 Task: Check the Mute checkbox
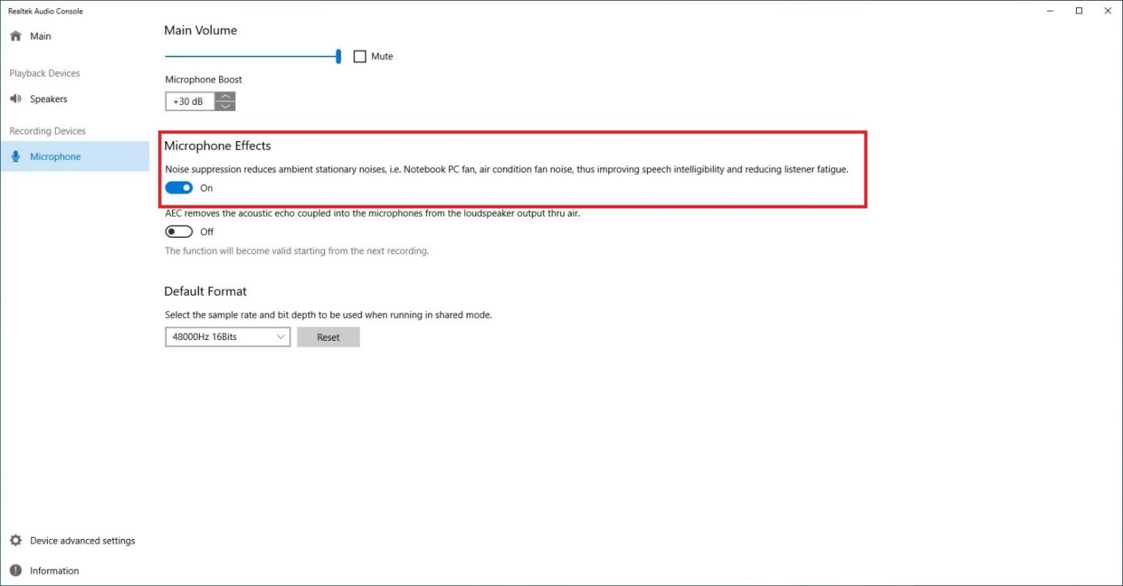point(360,57)
